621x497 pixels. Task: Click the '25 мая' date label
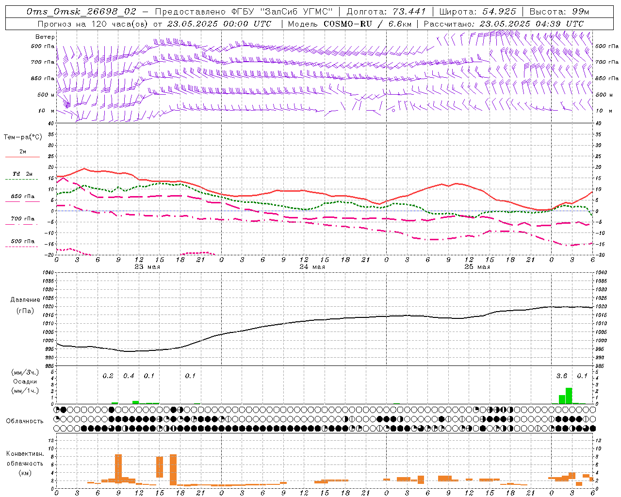coord(477,267)
